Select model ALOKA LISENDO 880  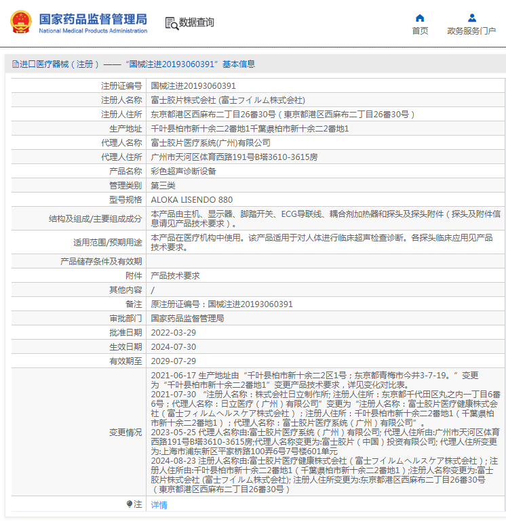192,200
